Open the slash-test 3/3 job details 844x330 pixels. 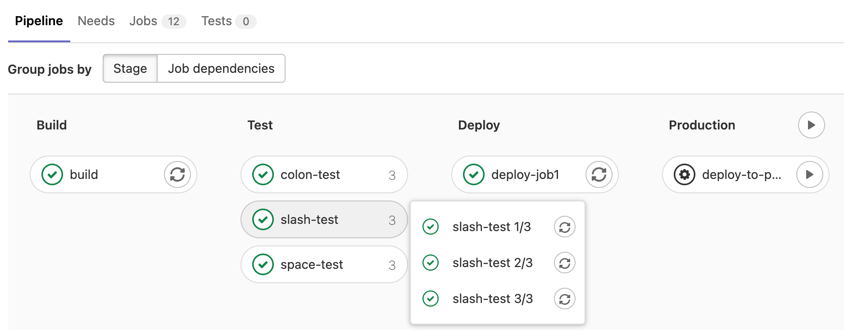tap(492, 299)
